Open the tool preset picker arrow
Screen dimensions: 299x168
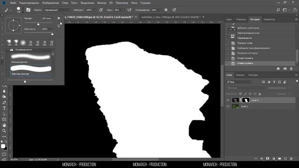click(11, 10)
